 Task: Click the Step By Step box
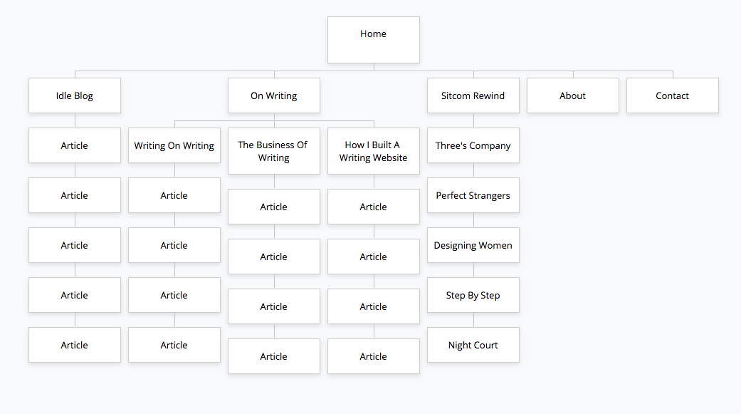pos(473,295)
